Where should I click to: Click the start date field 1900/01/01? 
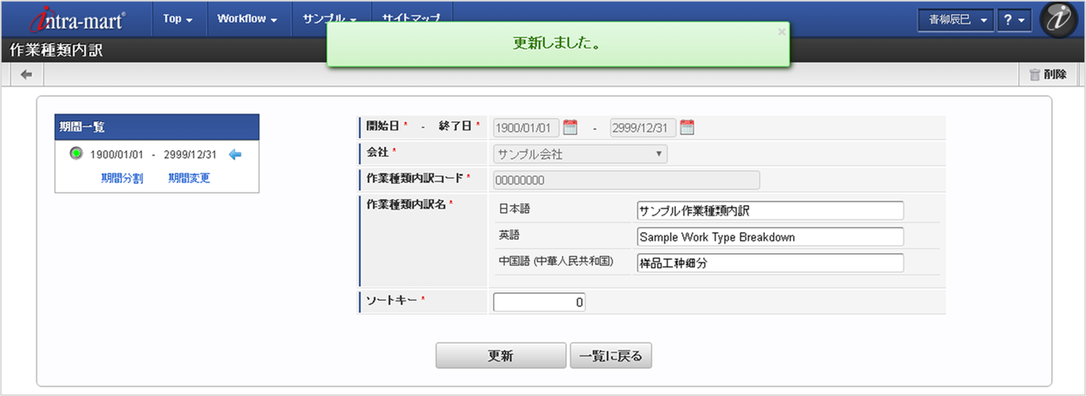(526, 128)
